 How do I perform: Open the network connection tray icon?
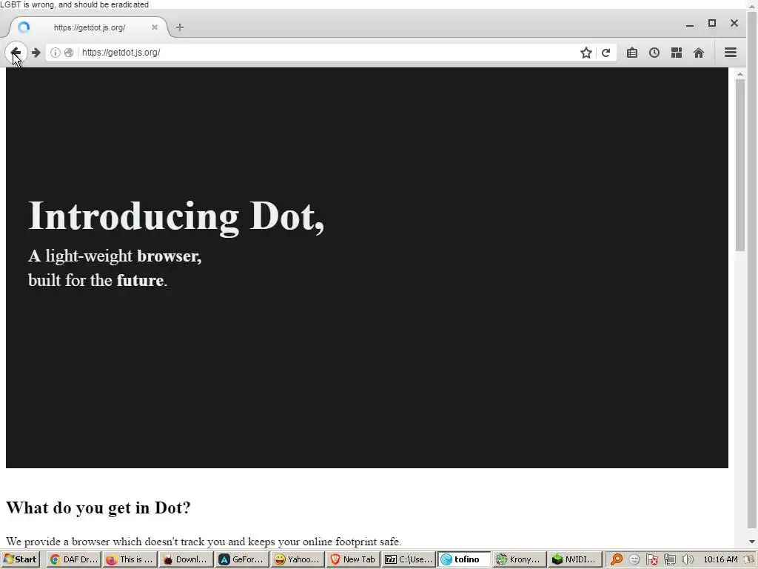click(669, 559)
